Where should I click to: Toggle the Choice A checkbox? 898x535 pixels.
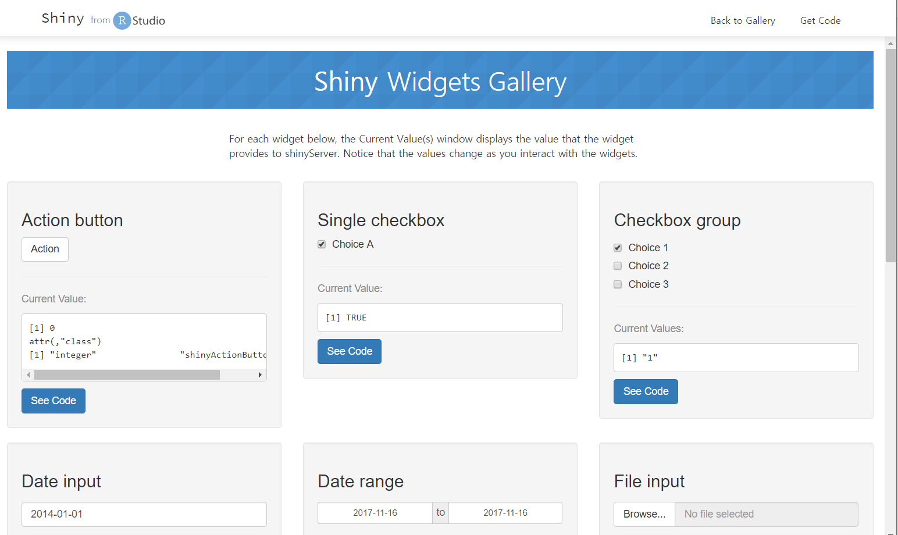[322, 244]
